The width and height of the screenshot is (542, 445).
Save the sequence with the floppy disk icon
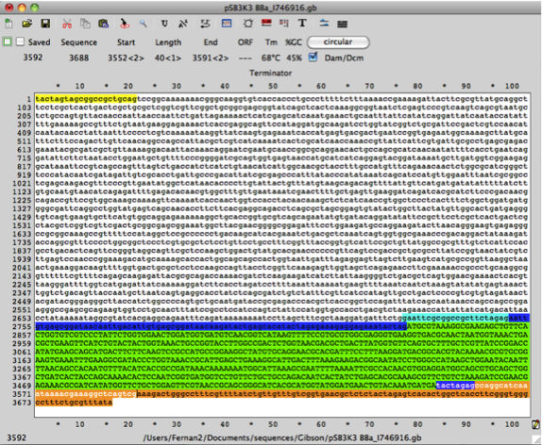coord(45,24)
